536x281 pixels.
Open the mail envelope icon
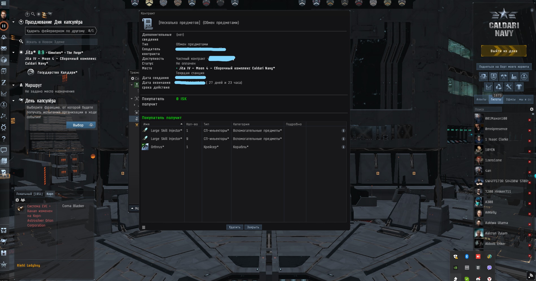coord(4,49)
